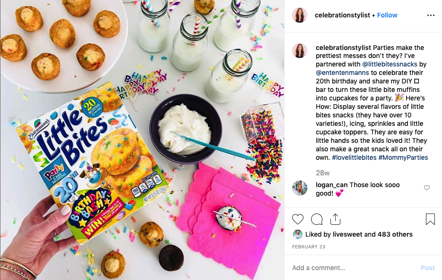Open the celebrationstylist username in header

[x=342, y=15]
